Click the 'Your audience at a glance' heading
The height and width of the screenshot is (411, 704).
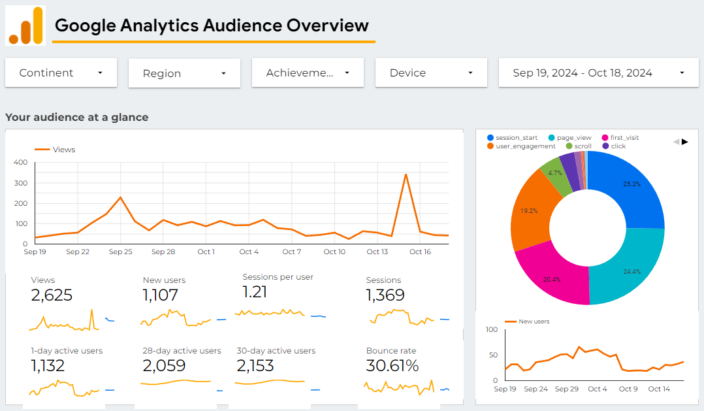pos(77,117)
